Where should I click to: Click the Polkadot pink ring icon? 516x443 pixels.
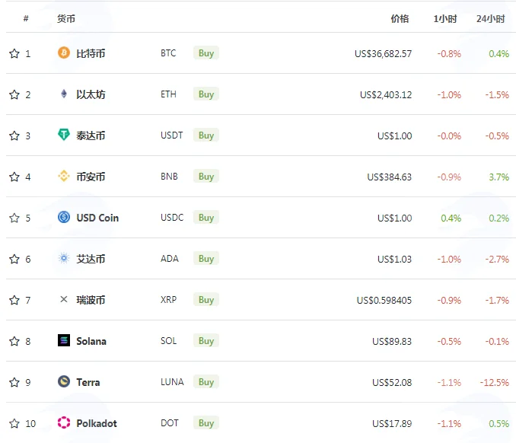[x=64, y=422]
